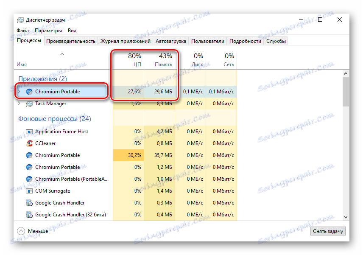The image size is (363, 255).
Task: Toggle sort arrow above Имя column
Action: [62, 54]
